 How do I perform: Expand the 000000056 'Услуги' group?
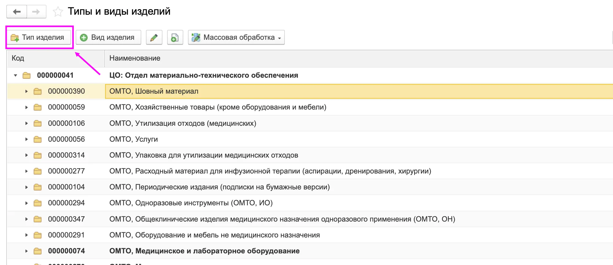point(26,139)
